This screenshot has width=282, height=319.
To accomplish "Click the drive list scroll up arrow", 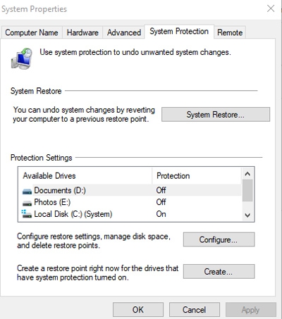I will 247,174.
